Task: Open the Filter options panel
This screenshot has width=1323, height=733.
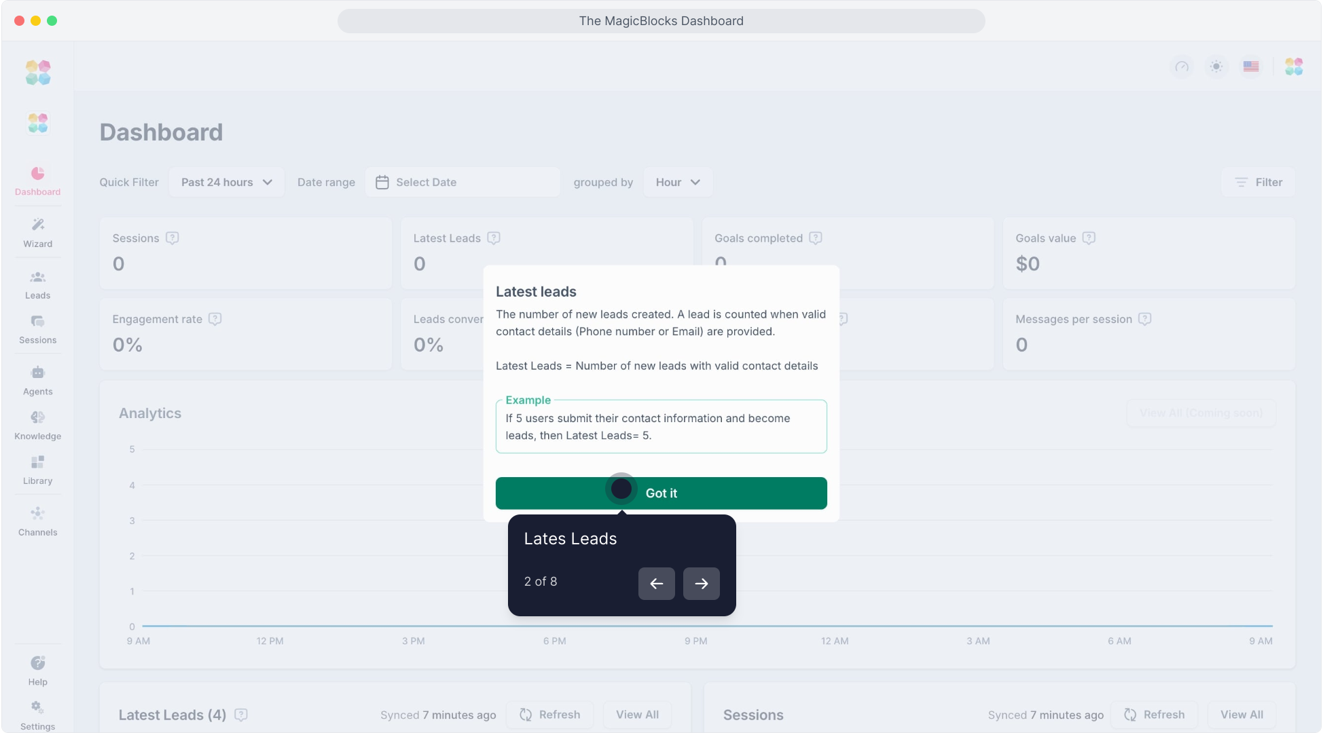Action: coord(1258,183)
